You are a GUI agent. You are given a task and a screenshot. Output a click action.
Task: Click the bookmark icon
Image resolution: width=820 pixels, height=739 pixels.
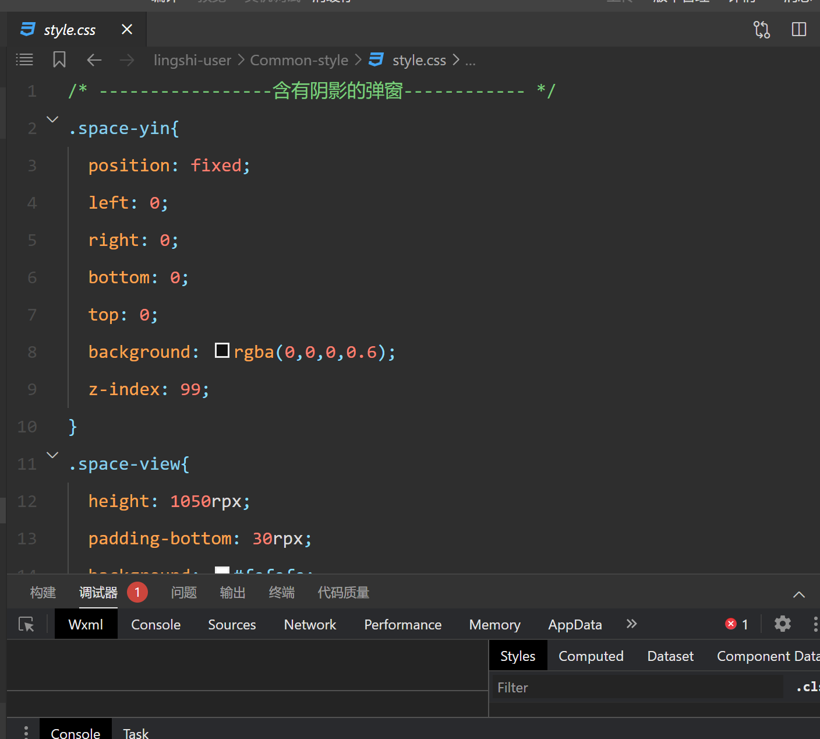(59, 59)
